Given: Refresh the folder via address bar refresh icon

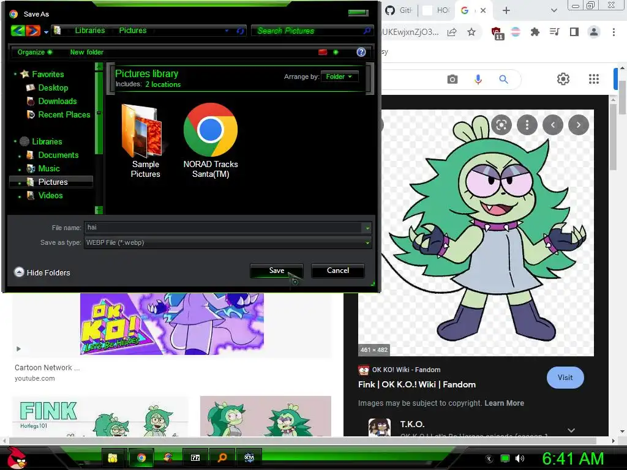Looking at the screenshot, I should 240,31.
